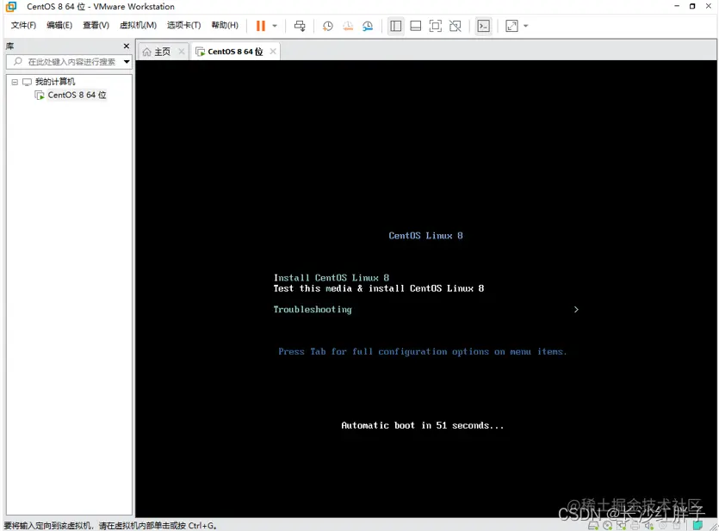Click the Automatic boot countdown text

tap(422, 425)
